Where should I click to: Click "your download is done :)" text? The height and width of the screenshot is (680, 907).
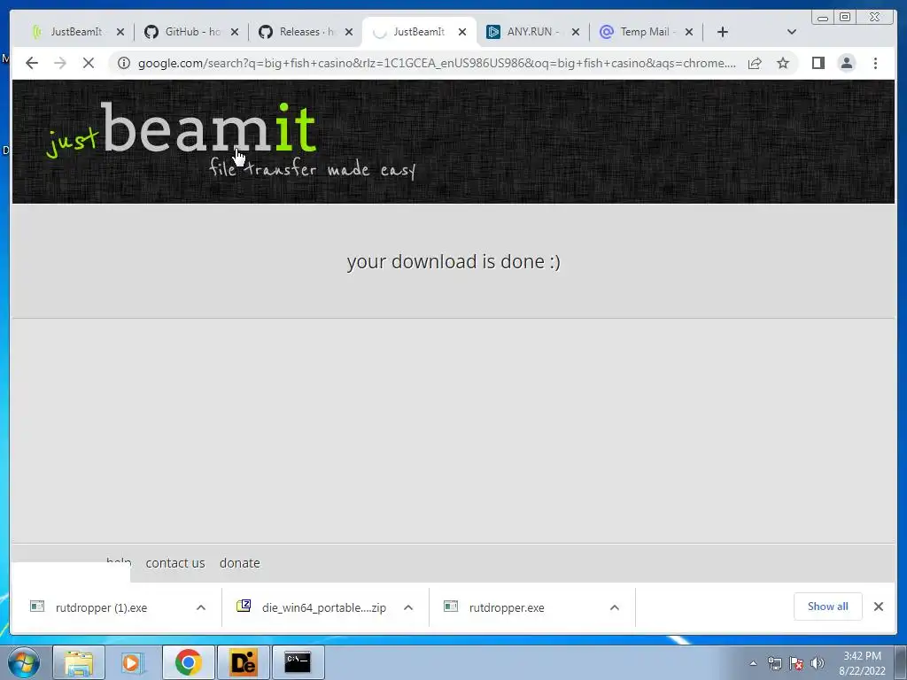453,261
